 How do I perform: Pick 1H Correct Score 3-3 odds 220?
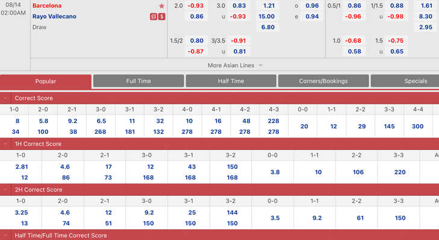click(399, 172)
